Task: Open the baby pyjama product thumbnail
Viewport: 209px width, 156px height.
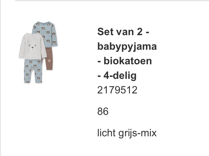Action: coord(38,52)
